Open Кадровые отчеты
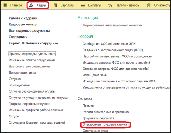The image size is (171, 133). (23, 24)
